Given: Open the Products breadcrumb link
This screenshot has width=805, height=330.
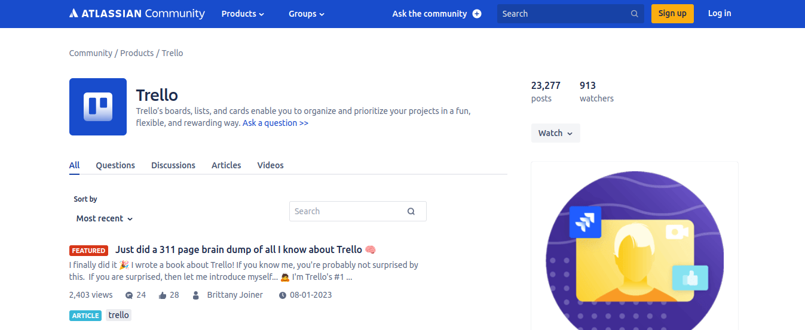Looking at the screenshot, I should pos(137,53).
